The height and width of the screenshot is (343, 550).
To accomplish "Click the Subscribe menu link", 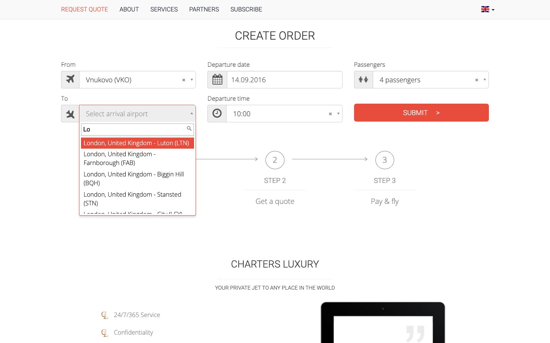I will pos(246,9).
